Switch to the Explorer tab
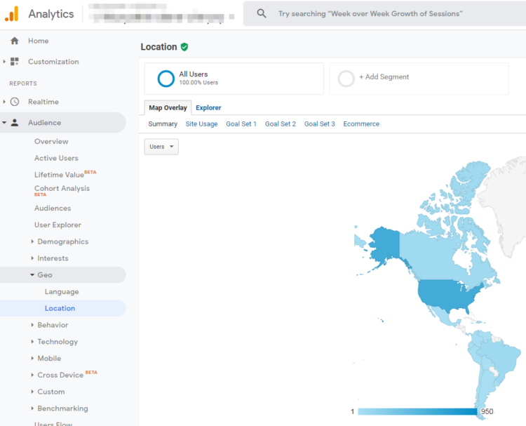The height and width of the screenshot is (426, 526). pos(208,107)
